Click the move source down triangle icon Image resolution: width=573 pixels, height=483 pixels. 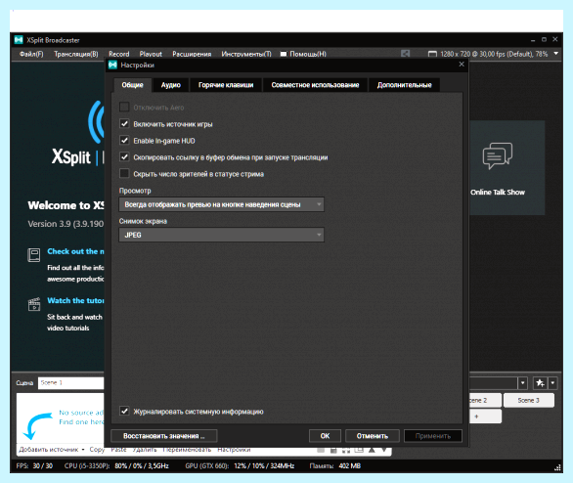coord(384,450)
